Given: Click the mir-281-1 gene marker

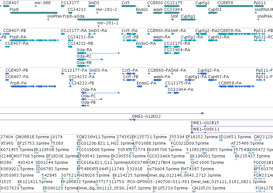Looking at the screenshot, I should tap(98, 26).
